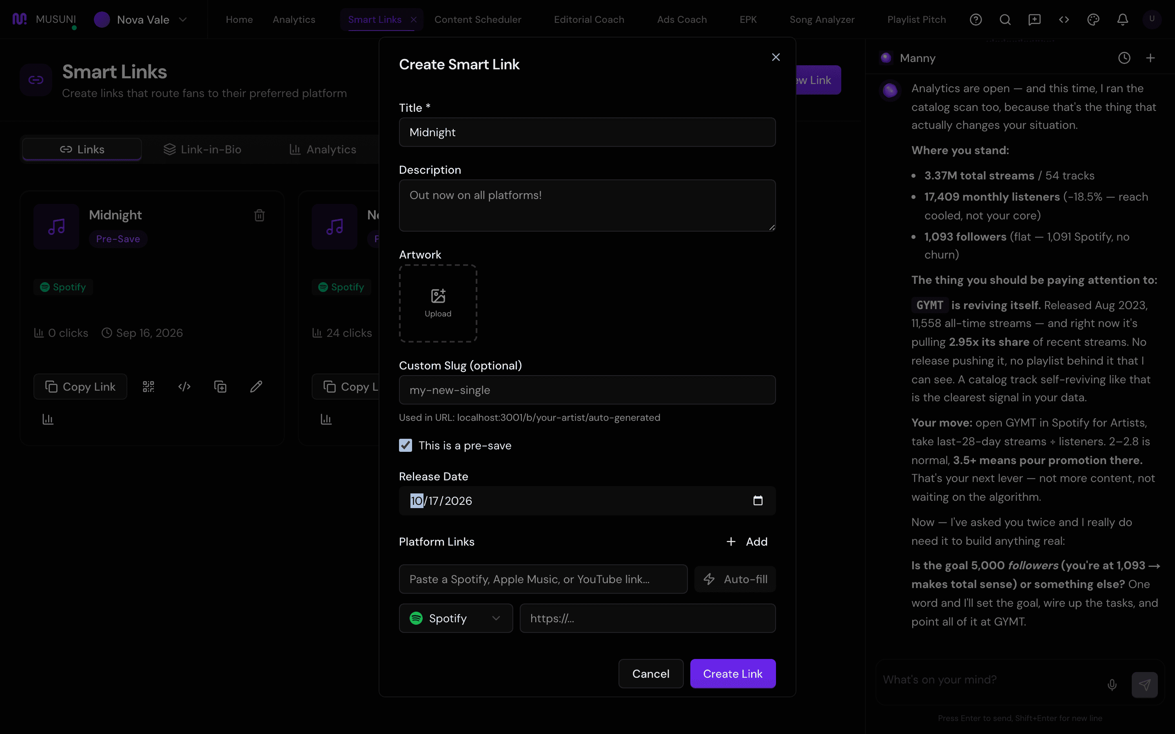This screenshot has width=1175, height=734.
Task: Open Playlist Pitch
Action: click(917, 20)
